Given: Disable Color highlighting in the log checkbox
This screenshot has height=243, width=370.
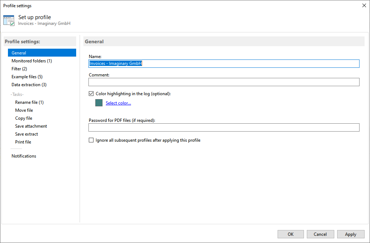Looking at the screenshot, I should coord(91,94).
